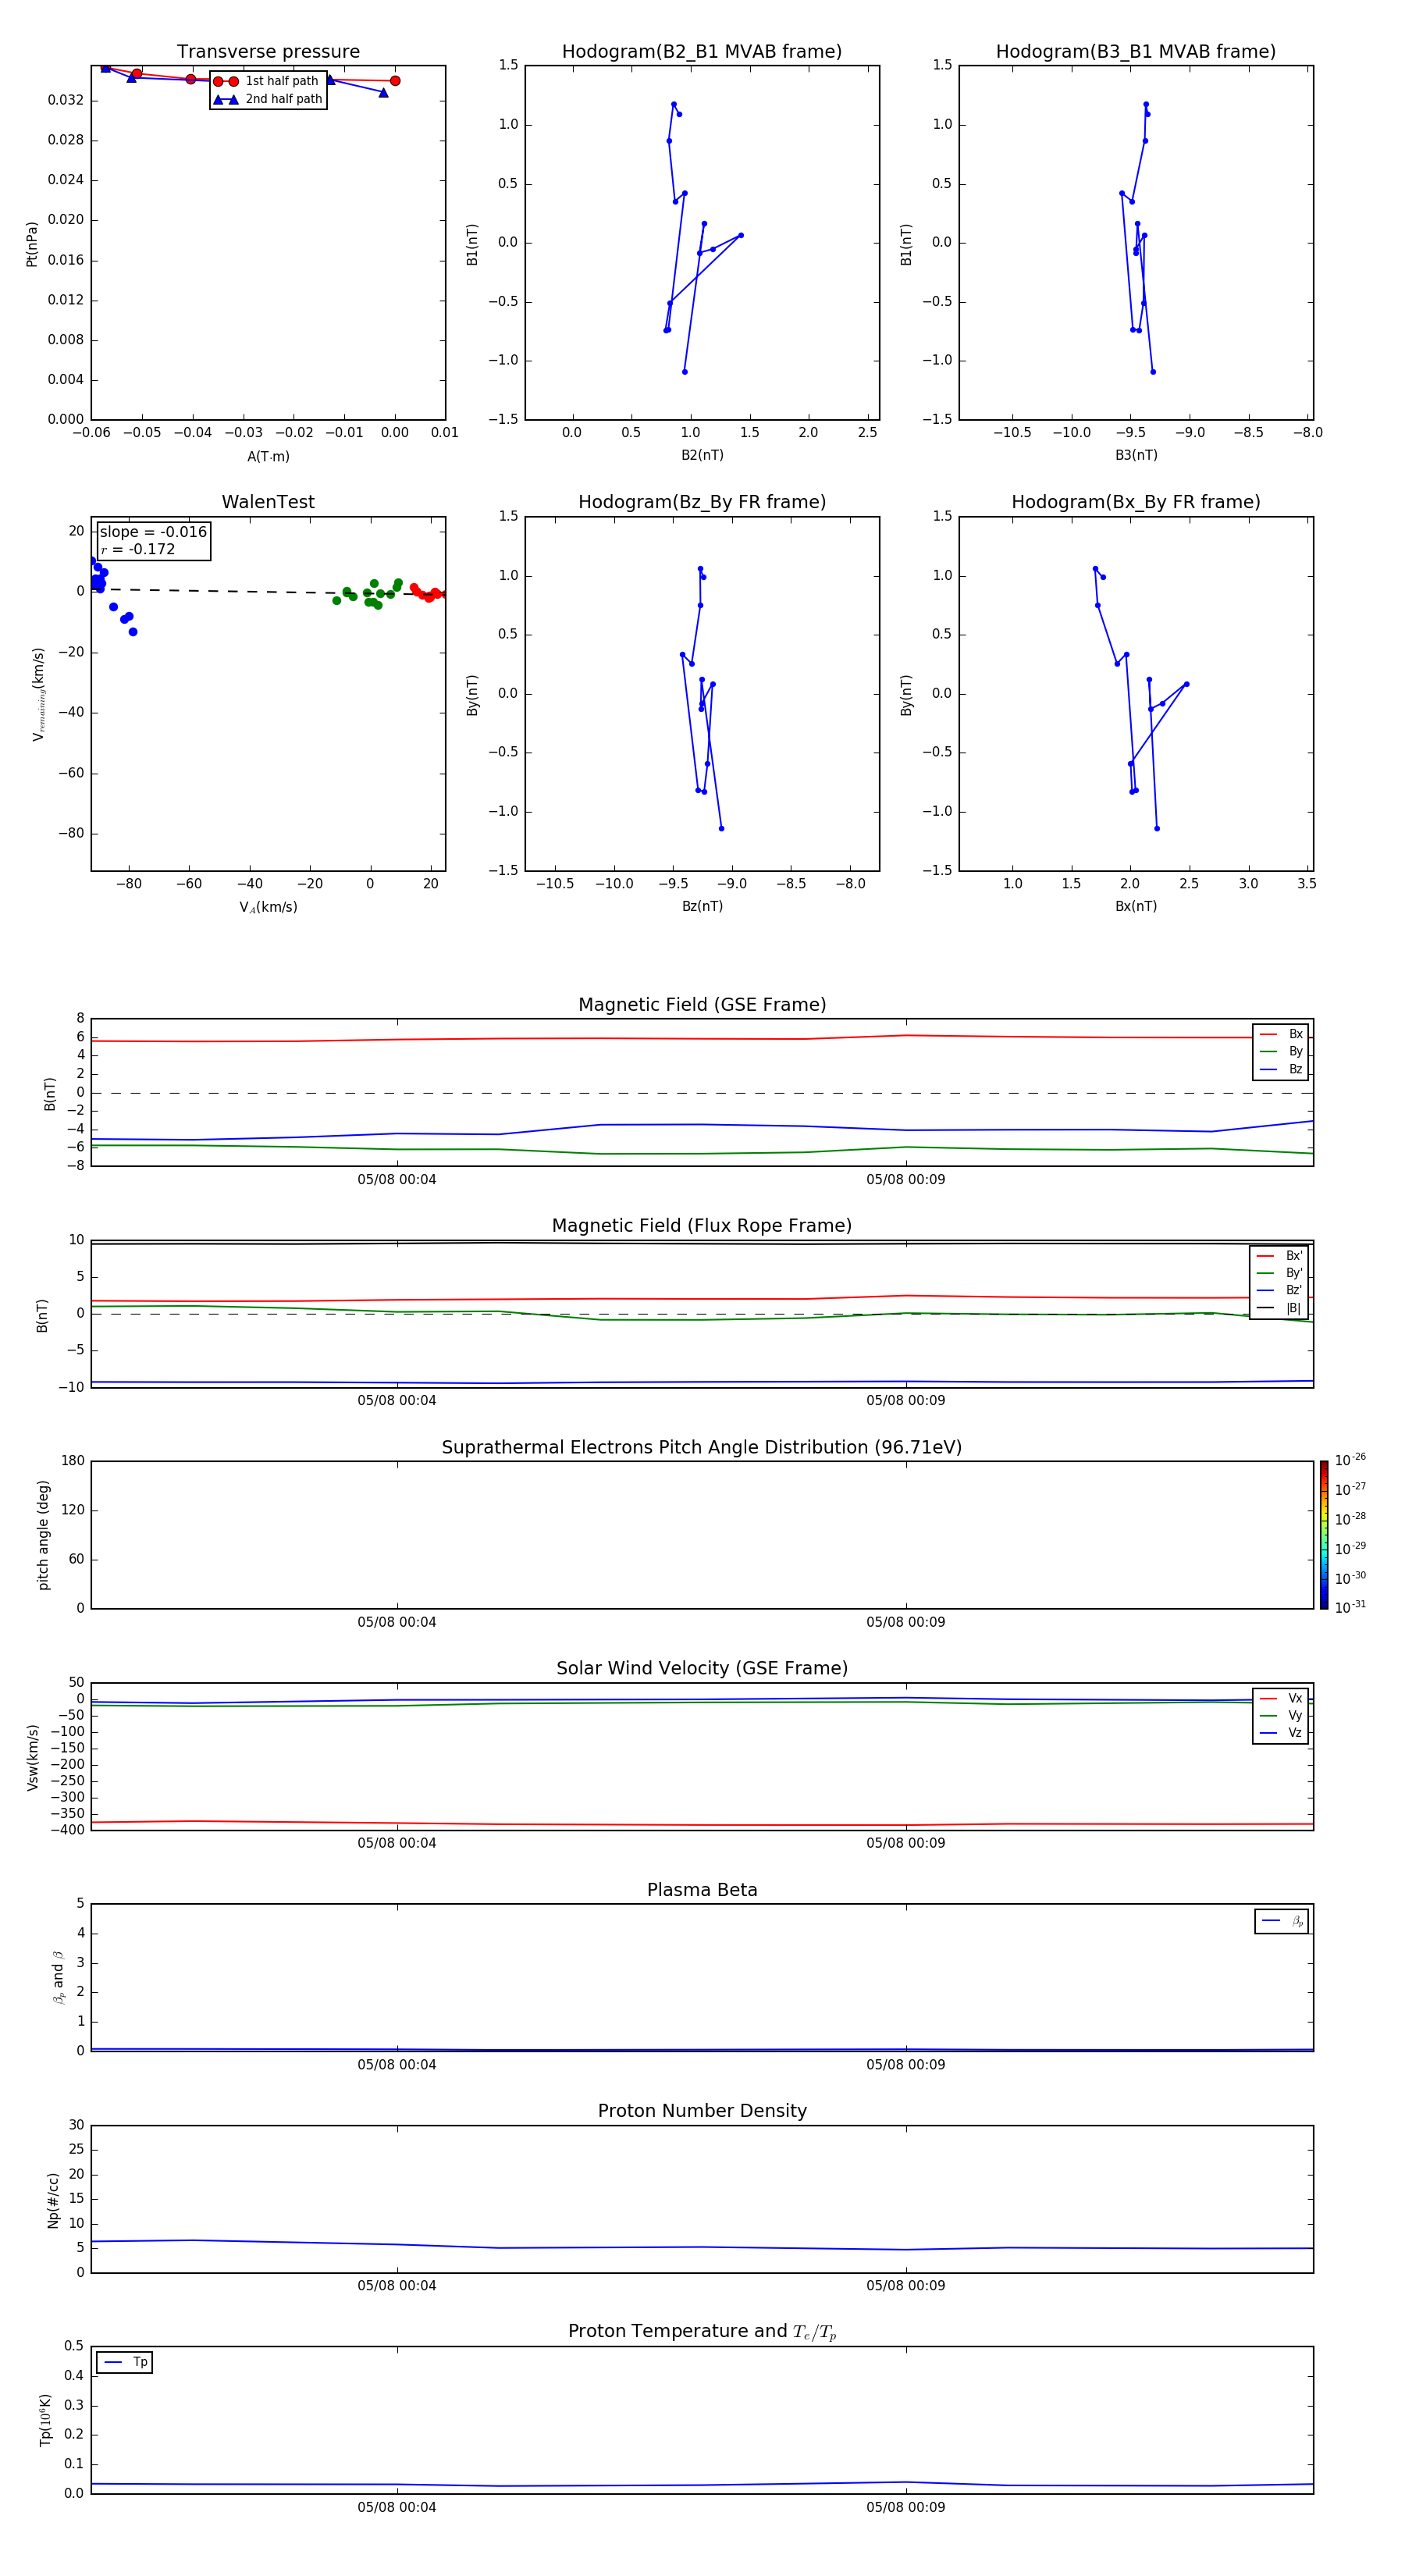Click the 'r = -0.172' annotation
Image resolution: width=1405 pixels, height=2576 pixels.
tap(138, 549)
